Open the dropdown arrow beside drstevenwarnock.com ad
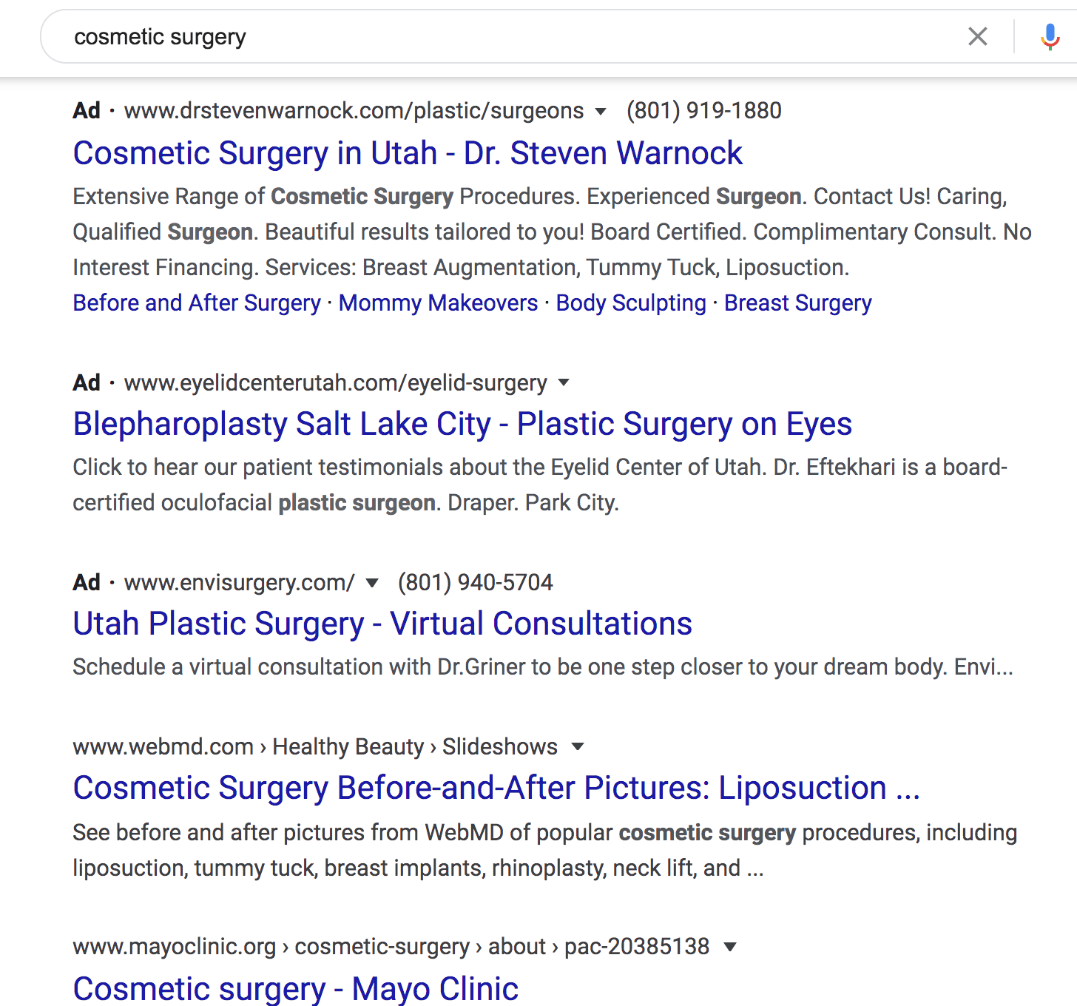This screenshot has width=1077, height=1006. click(601, 111)
